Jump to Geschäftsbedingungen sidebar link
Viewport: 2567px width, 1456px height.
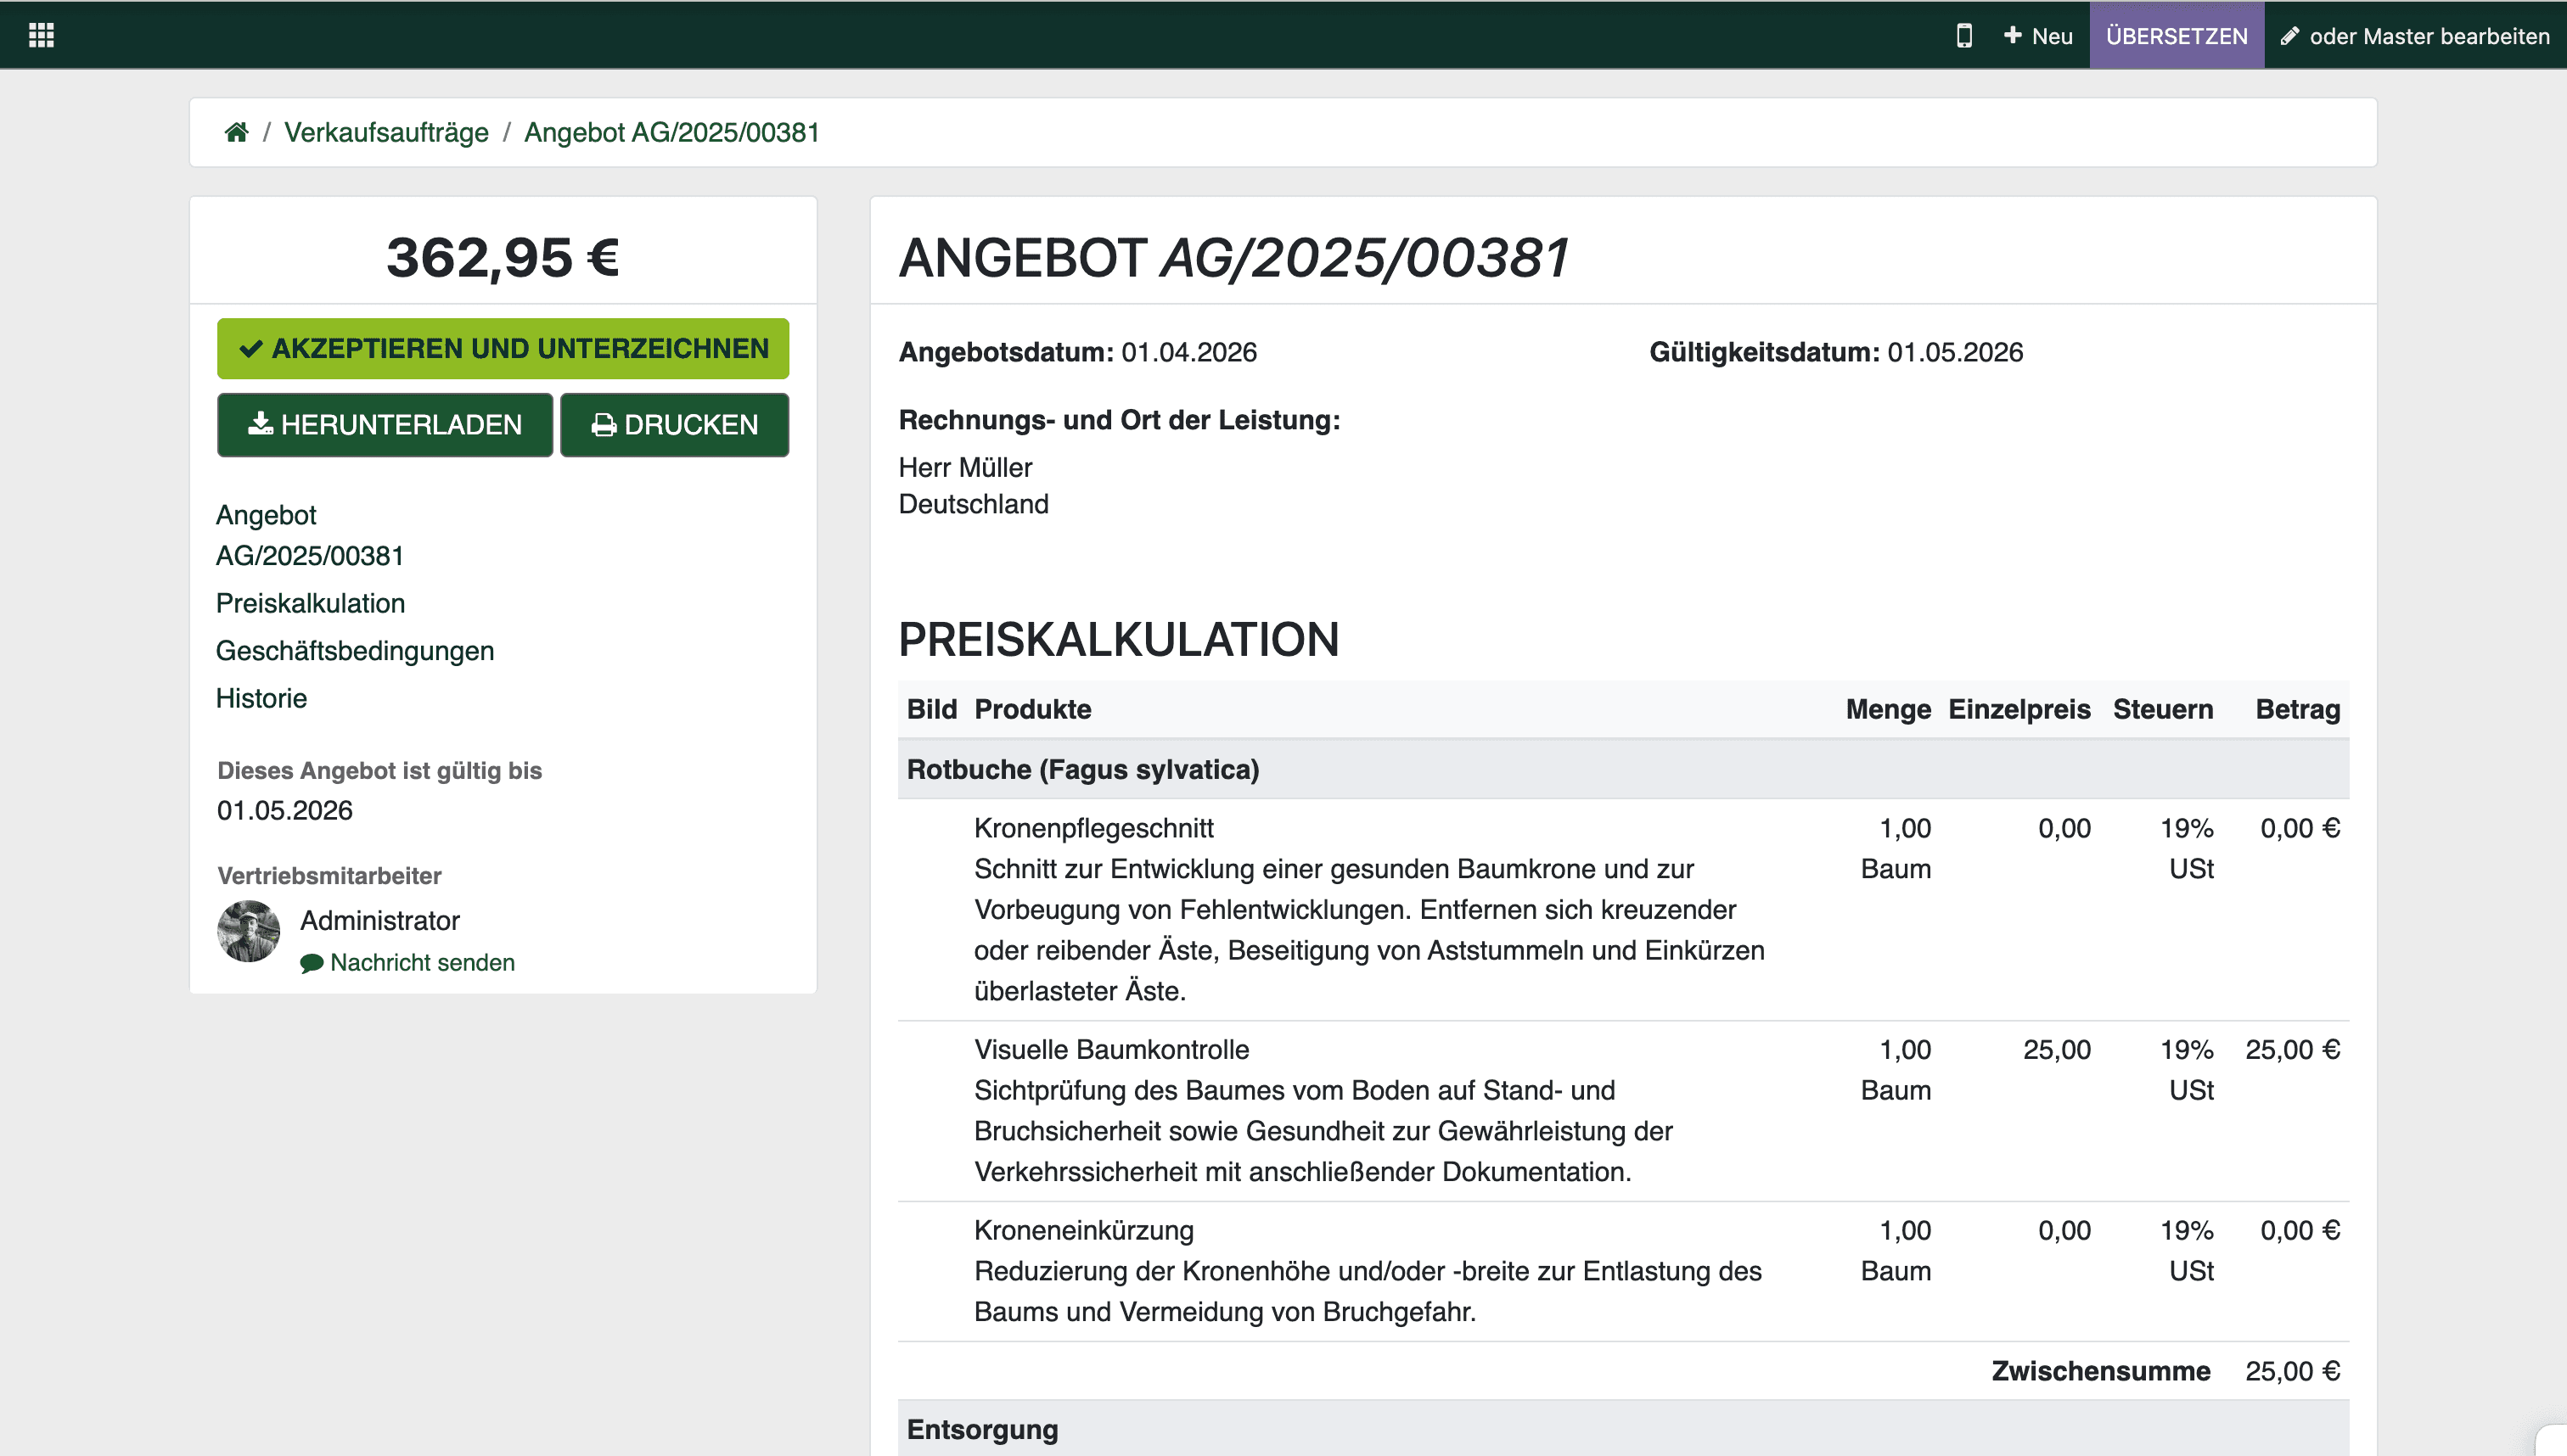click(x=354, y=651)
